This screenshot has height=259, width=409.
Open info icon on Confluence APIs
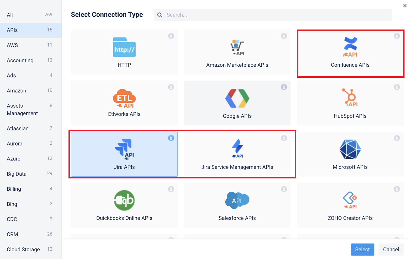coord(397,36)
